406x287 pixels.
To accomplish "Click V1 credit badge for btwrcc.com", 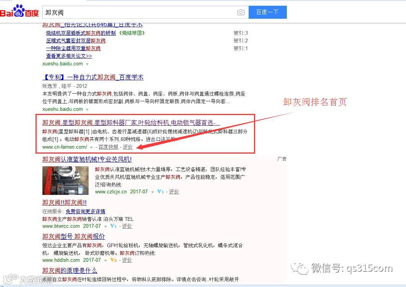I will pyautogui.click(x=113, y=226).
